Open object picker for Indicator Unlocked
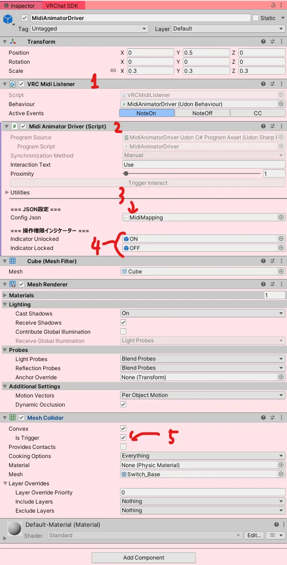This screenshot has width=287, height=565. coord(281,239)
